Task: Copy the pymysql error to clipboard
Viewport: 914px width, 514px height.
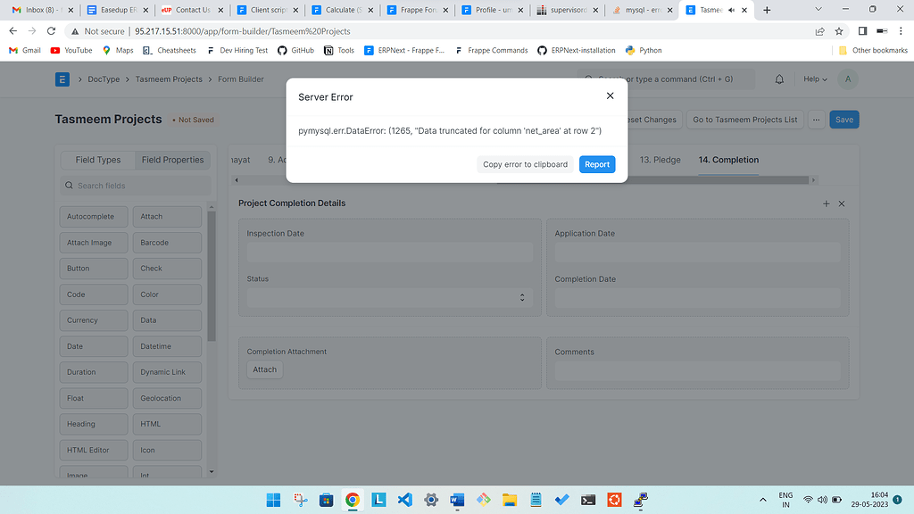Action: tap(525, 164)
